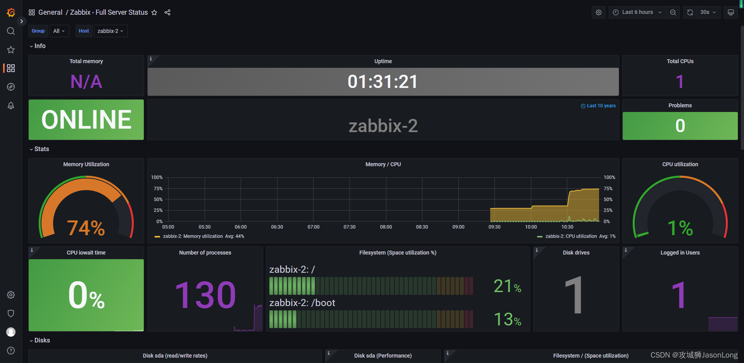Screen dimensions: 744x363
Task: Open the Search dashboards magnifier icon
Action: (x=10, y=31)
